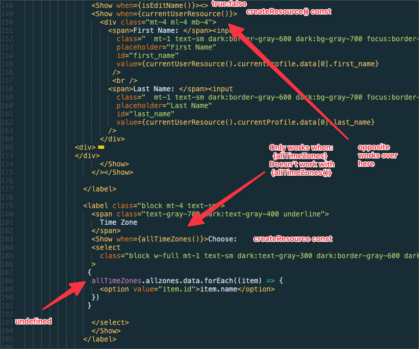Click the 'Choose:' text after the Show tag
Image resolution: width=419 pixels, height=349 pixels.
click(x=223, y=239)
